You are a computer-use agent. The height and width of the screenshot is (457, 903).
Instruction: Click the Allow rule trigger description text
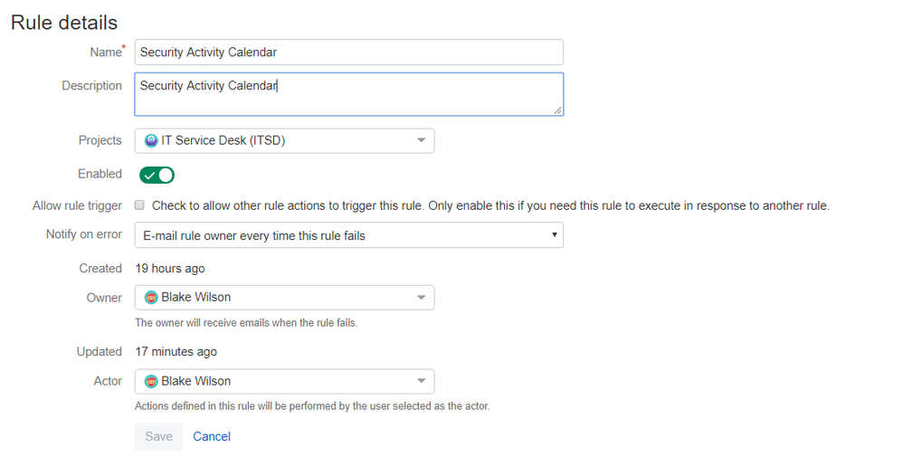490,205
